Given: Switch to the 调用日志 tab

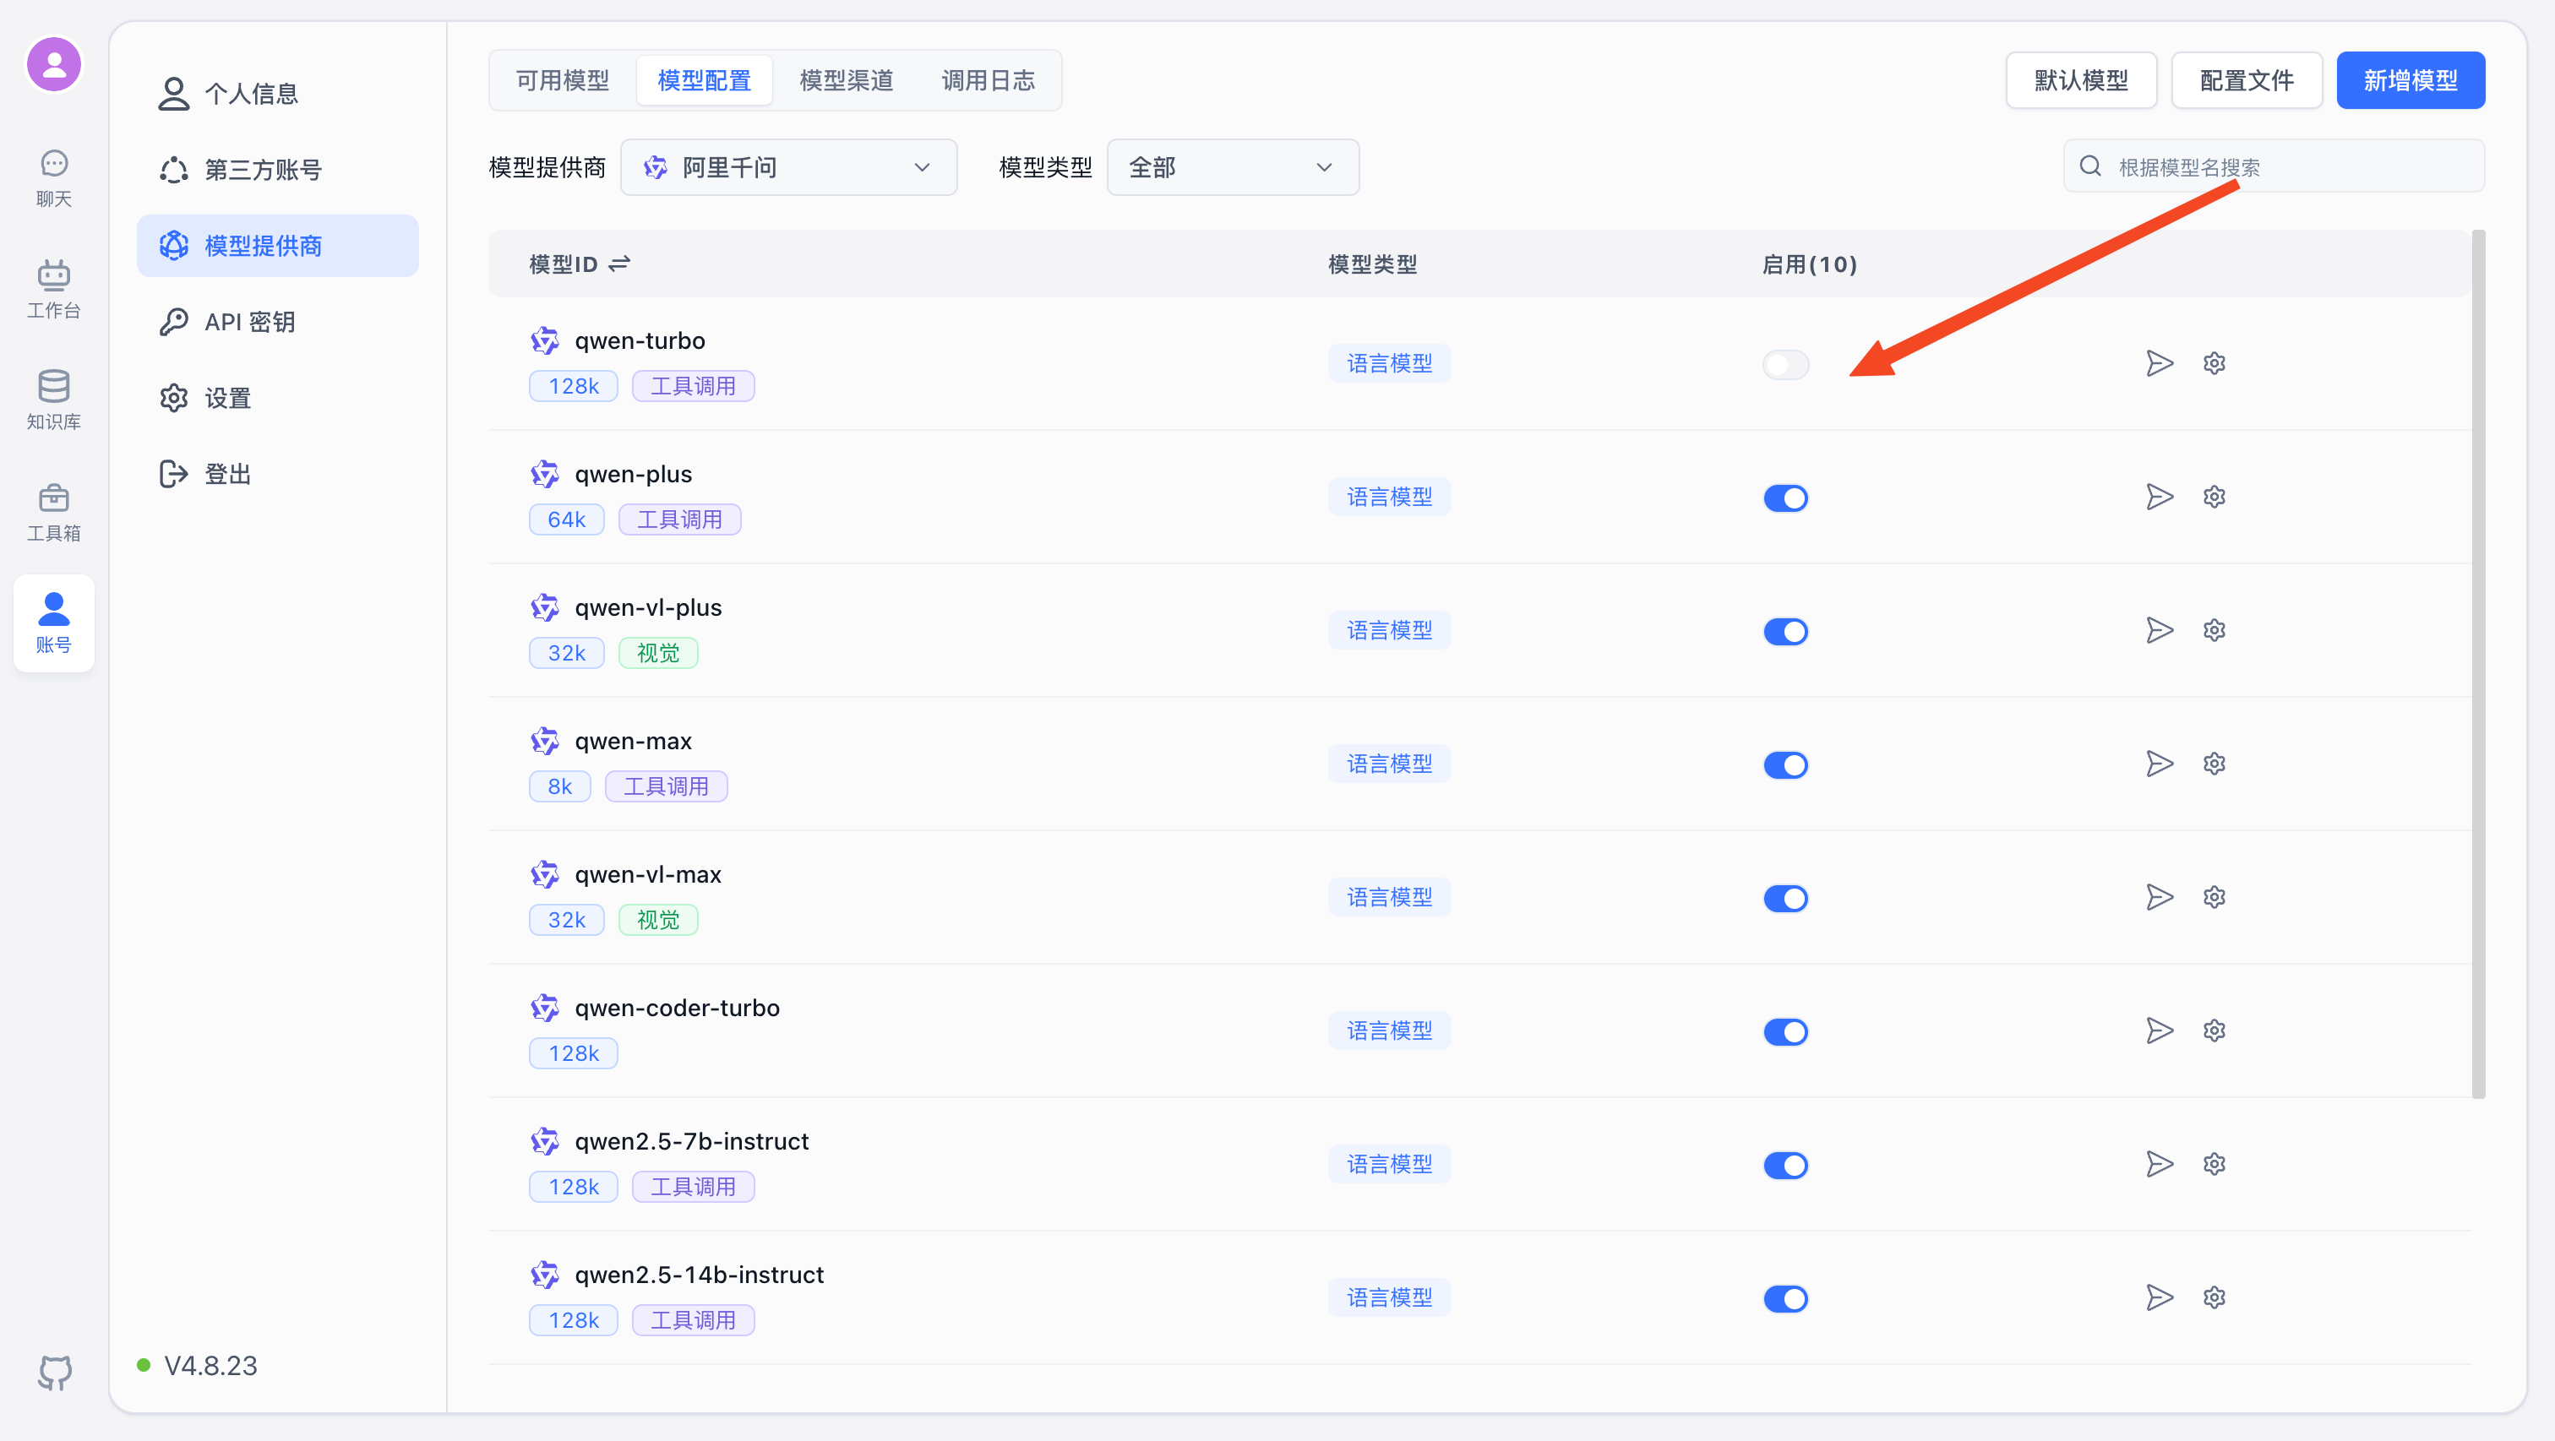Looking at the screenshot, I should coord(988,80).
